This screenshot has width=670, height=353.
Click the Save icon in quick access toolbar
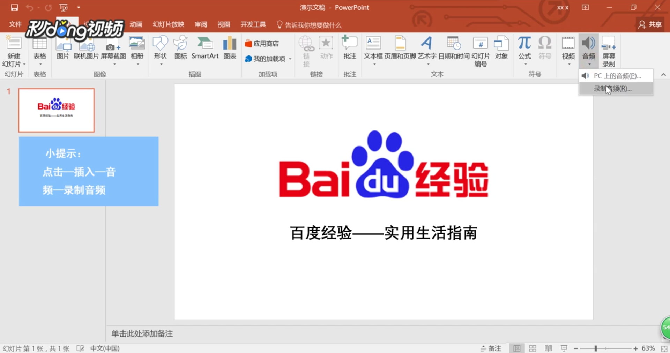(14, 7)
